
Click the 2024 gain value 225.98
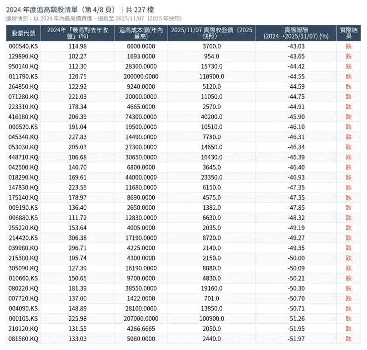pos(77,319)
